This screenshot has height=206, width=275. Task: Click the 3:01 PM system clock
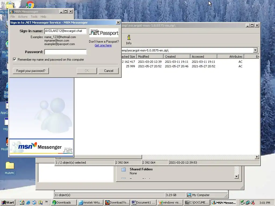click(x=265, y=203)
